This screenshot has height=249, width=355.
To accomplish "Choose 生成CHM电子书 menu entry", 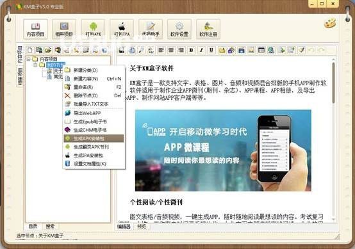I will tap(94, 130).
